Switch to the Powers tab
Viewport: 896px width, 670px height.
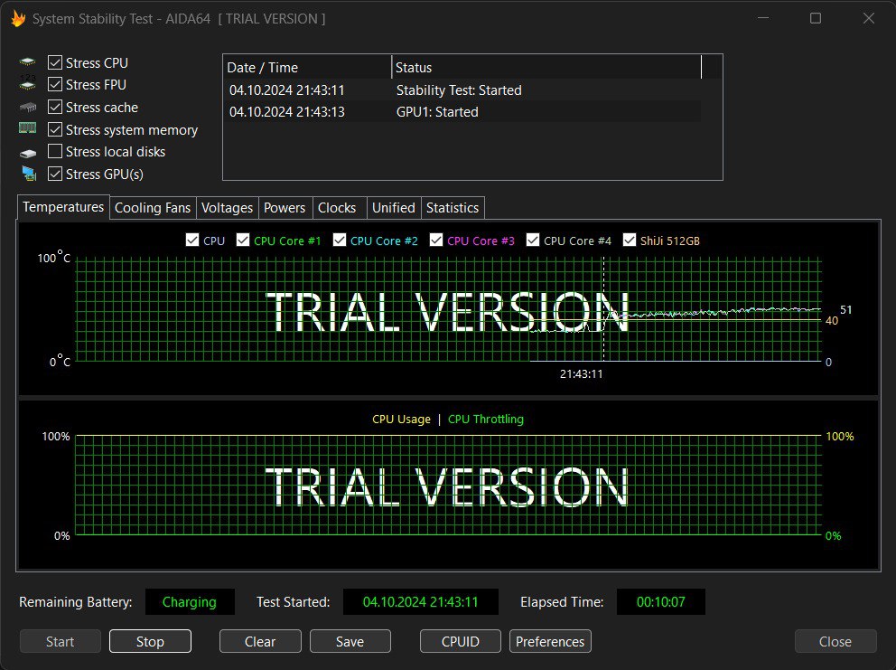285,208
